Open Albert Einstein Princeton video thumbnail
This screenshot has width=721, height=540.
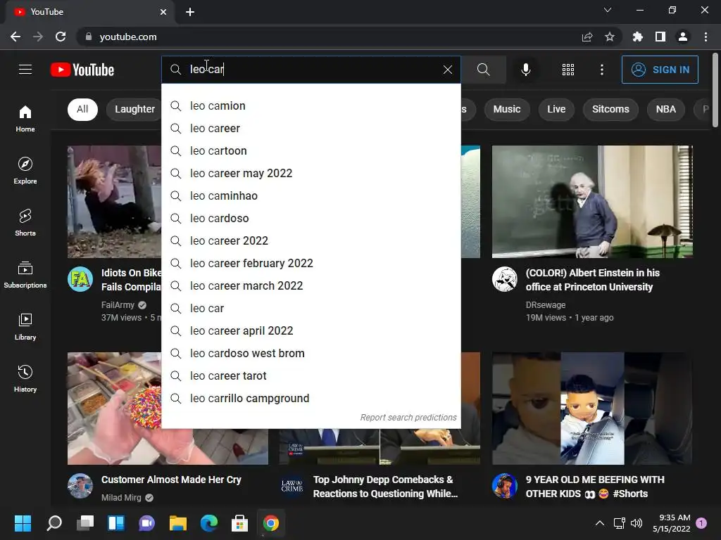[x=592, y=202]
